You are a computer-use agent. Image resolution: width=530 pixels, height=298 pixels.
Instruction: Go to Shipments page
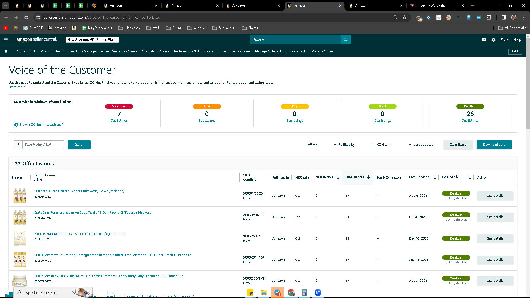pos(299,51)
